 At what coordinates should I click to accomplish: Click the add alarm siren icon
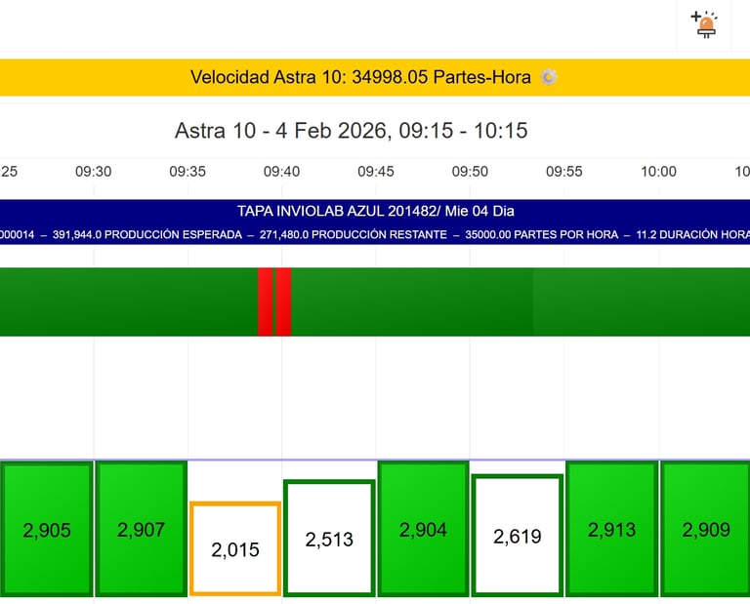(704, 24)
